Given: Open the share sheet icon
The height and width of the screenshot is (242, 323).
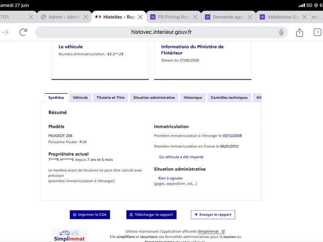Looking at the screenshot, I should pos(300,32).
